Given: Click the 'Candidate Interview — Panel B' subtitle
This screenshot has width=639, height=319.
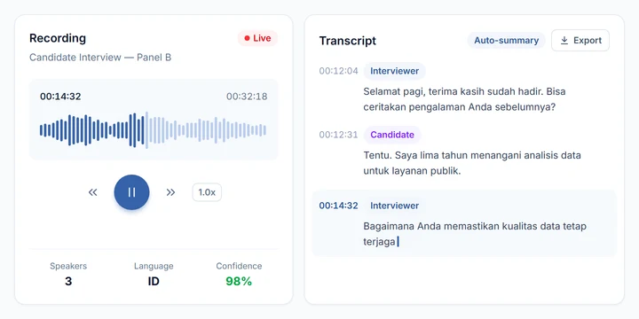Looking at the screenshot, I should [x=100, y=58].
